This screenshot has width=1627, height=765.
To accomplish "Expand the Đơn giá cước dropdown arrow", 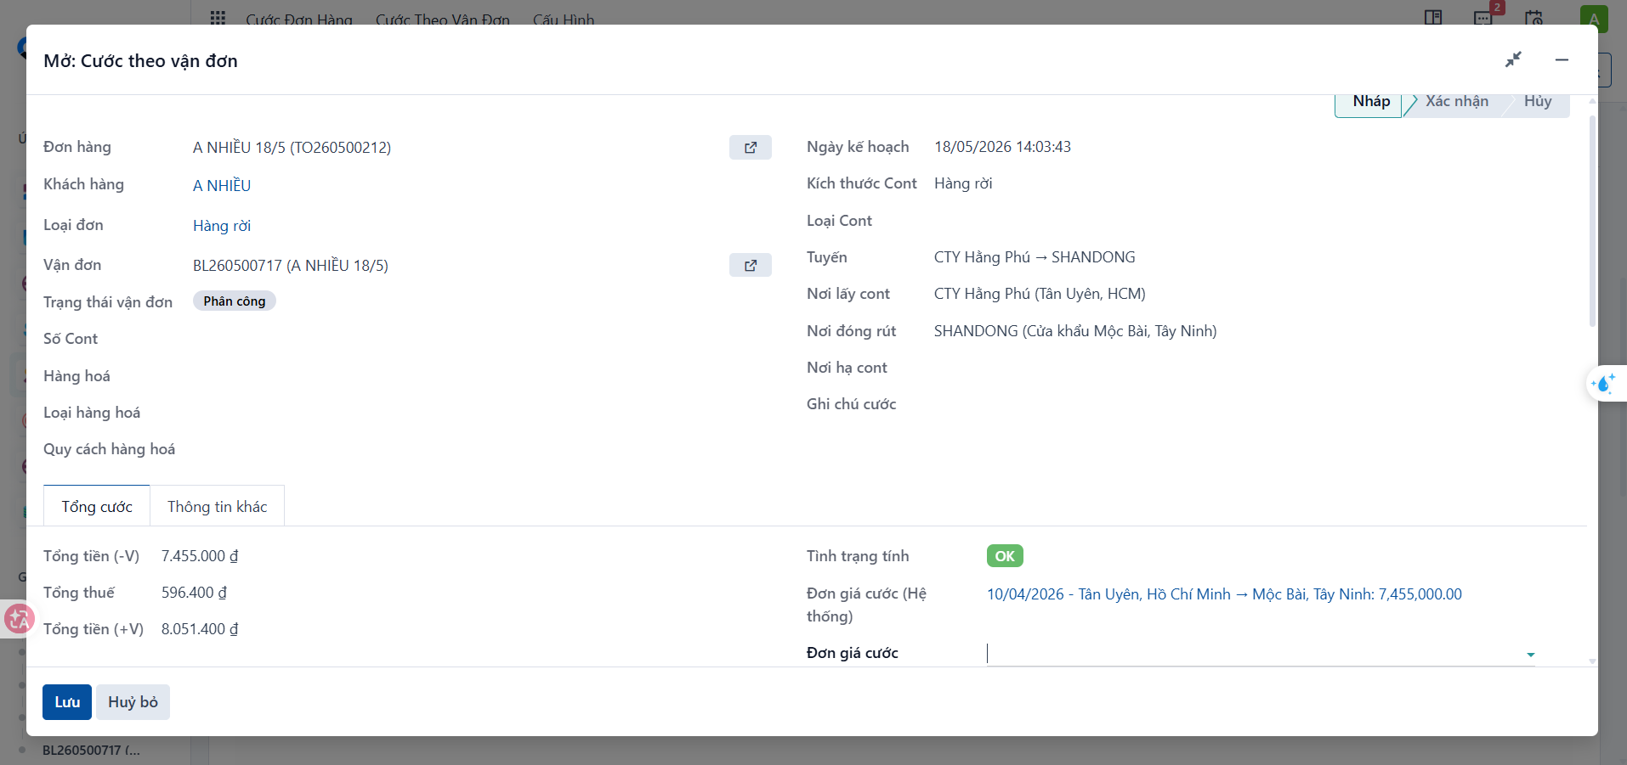I will point(1530,655).
